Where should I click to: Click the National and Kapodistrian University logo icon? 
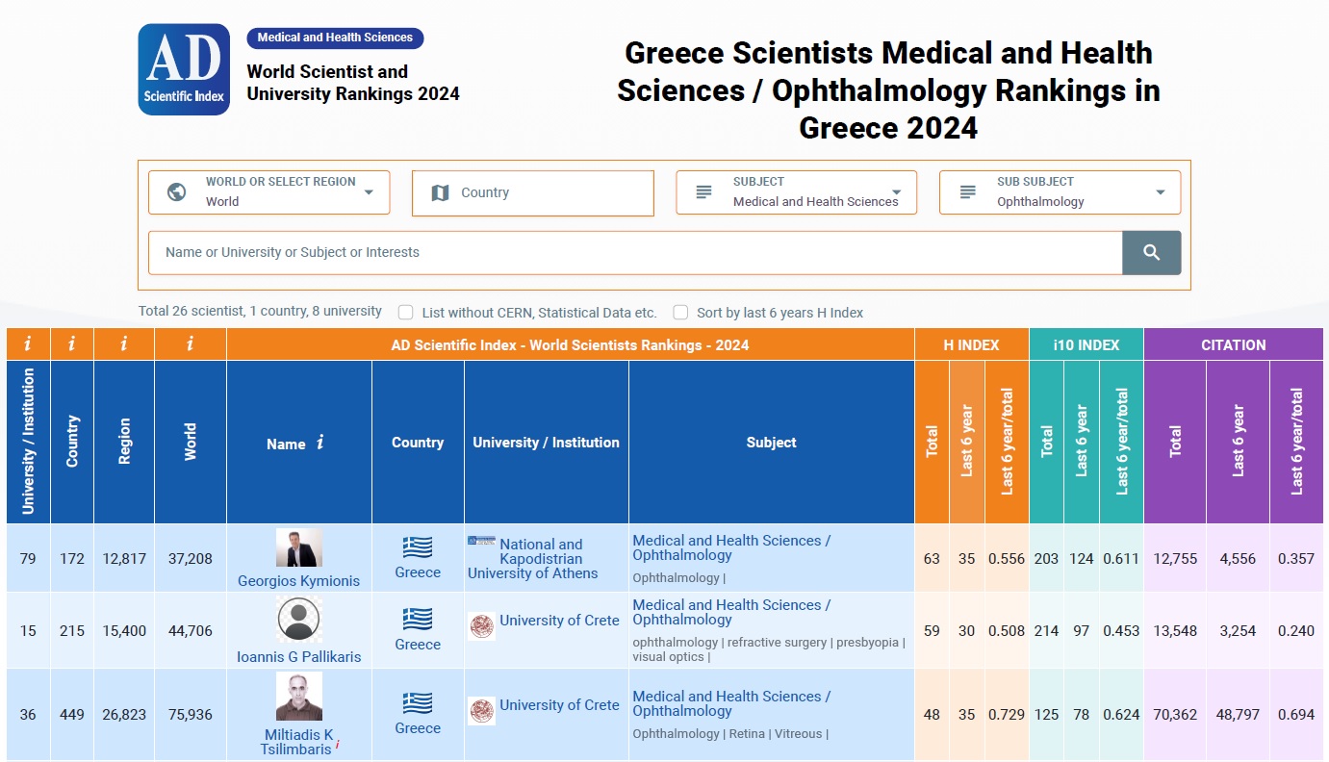[481, 541]
